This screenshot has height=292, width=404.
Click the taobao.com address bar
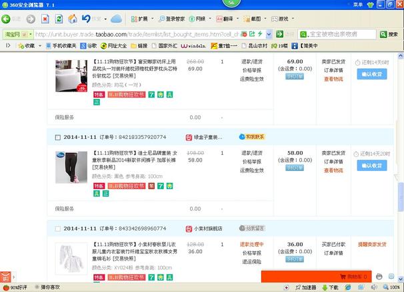tap(137, 34)
